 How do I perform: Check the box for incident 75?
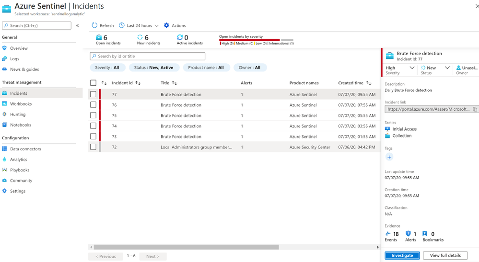93,115
